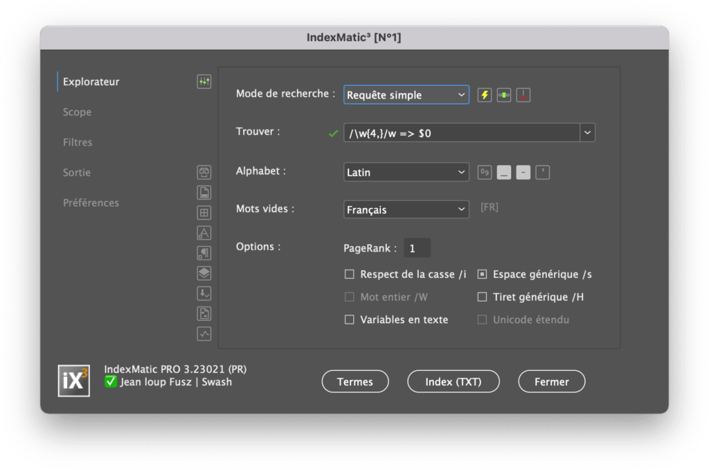The image size is (709, 470).
Task: Open the Mots vides Français dropdown
Action: (406, 209)
